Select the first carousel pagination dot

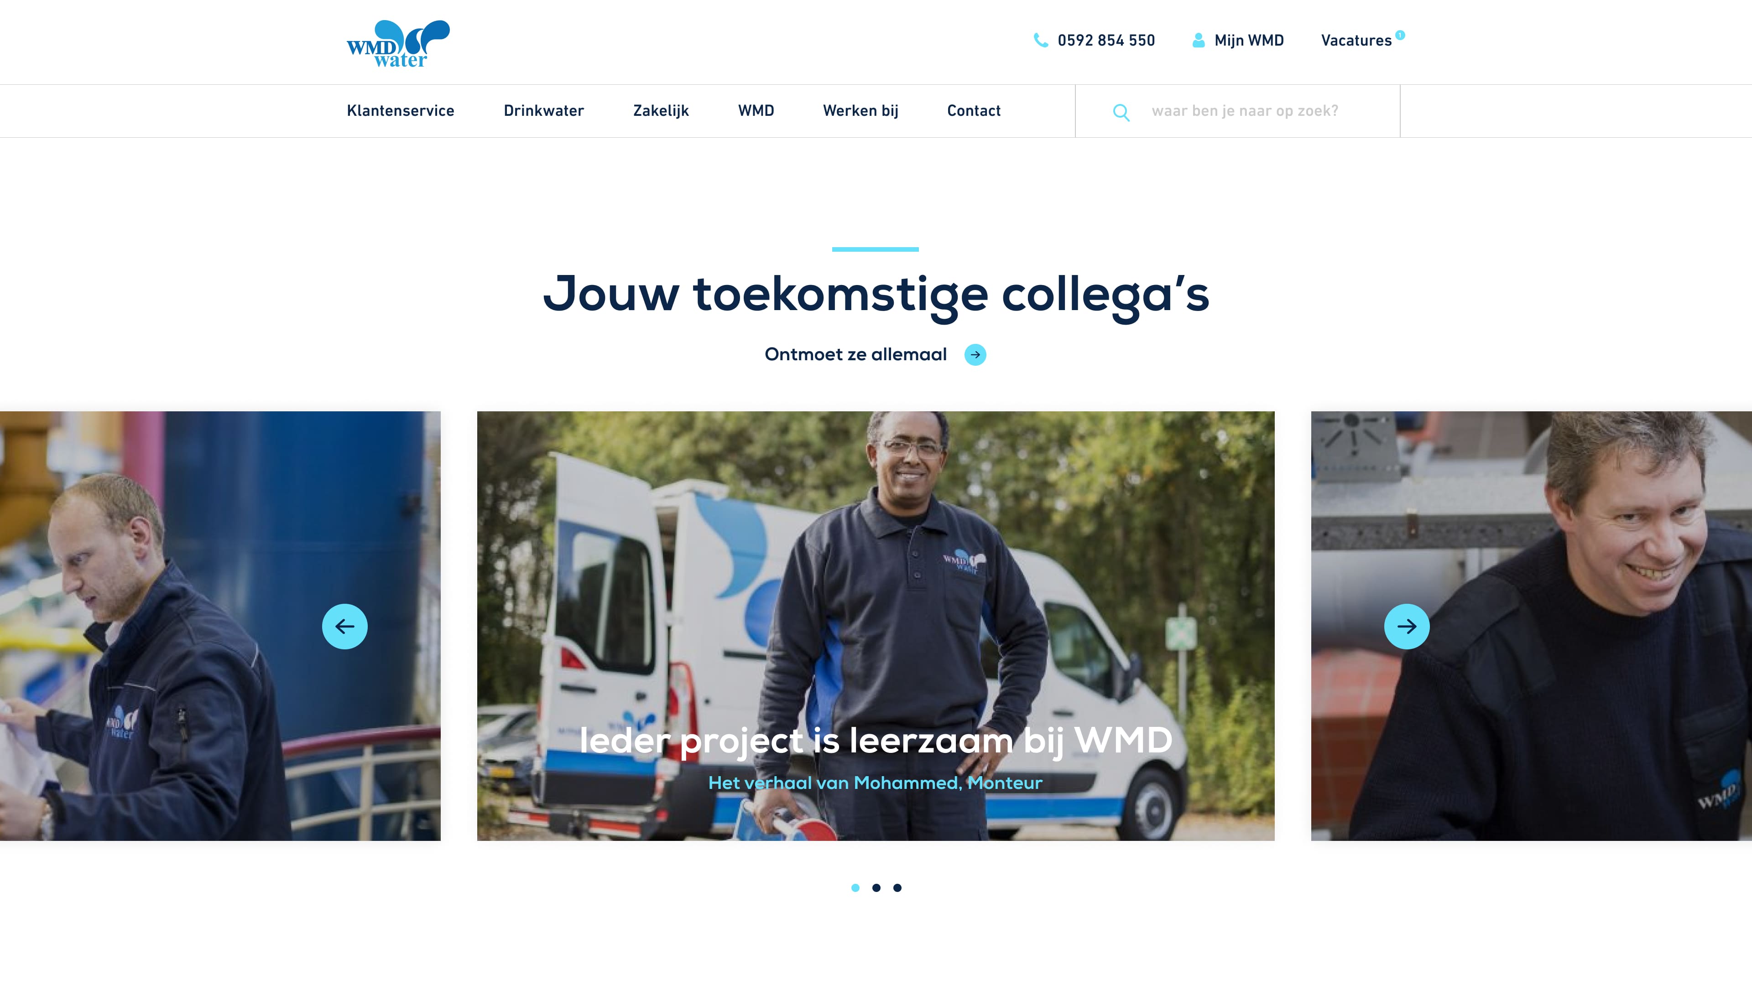pyautogui.click(x=855, y=887)
